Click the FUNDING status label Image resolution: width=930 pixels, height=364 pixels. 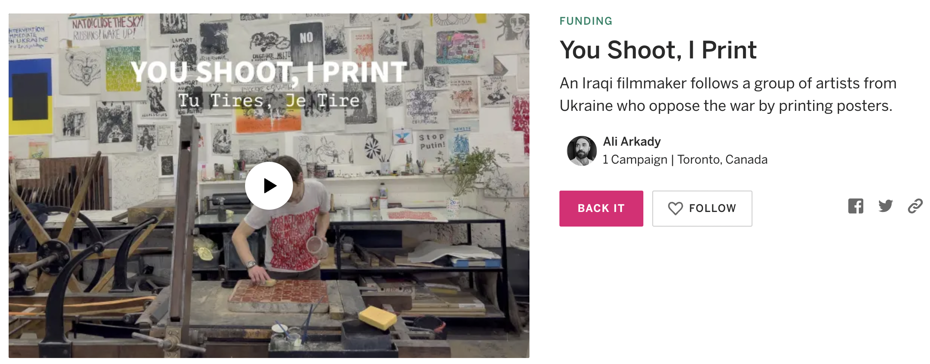coord(586,21)
